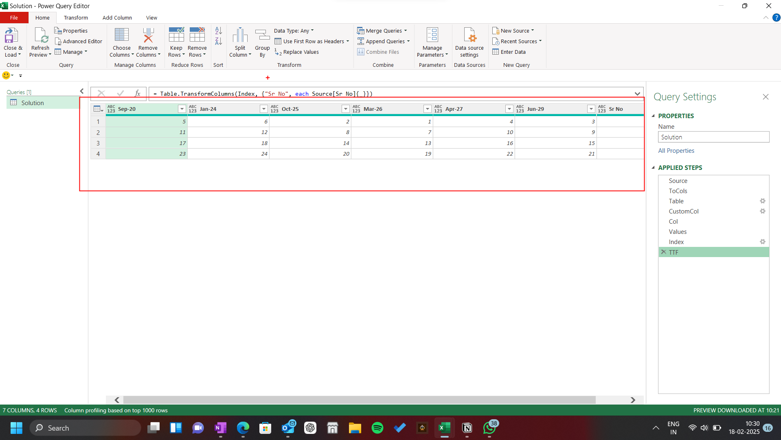Open query Properties in ribbon
The width and height of the screenshot is (781, 440).
pyautogui.click(x=71, y=31)
